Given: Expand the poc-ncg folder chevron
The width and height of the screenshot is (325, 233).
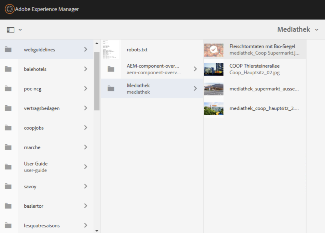Looking at the screenshot, I should pos(86,89).
